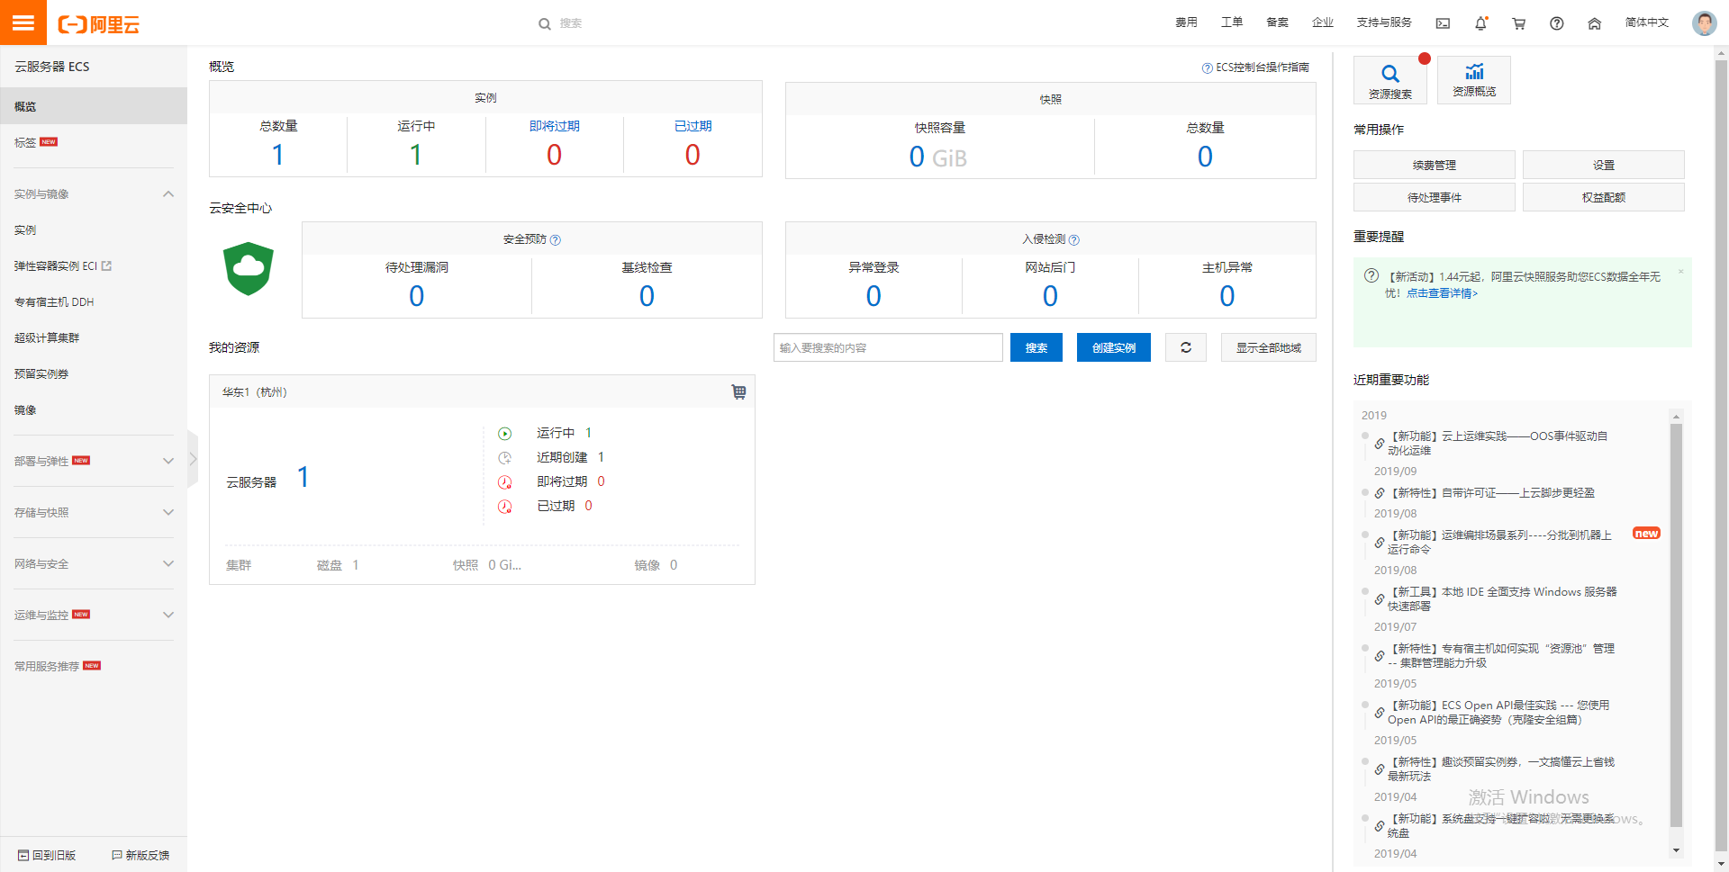Viewport: 1729px width, 872px height.
Task: Click the running status icon beside 运行中
Action: (505, 434)
